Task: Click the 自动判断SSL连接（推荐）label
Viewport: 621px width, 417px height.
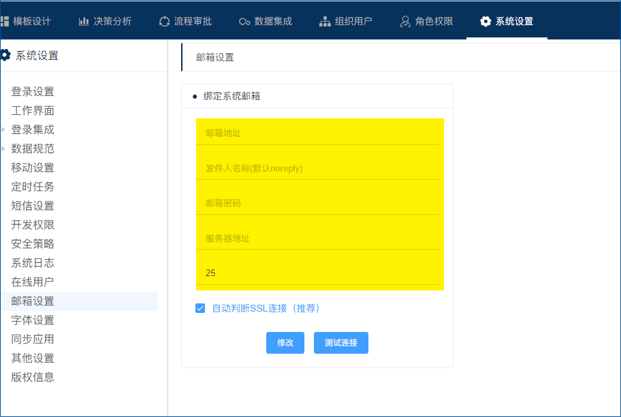Action: pos(266,308)
